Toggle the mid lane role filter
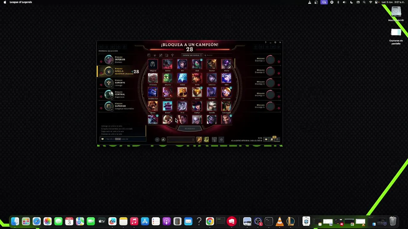Image resolution: width=408 pixels, height=229 pixels. tap(161, 55)
